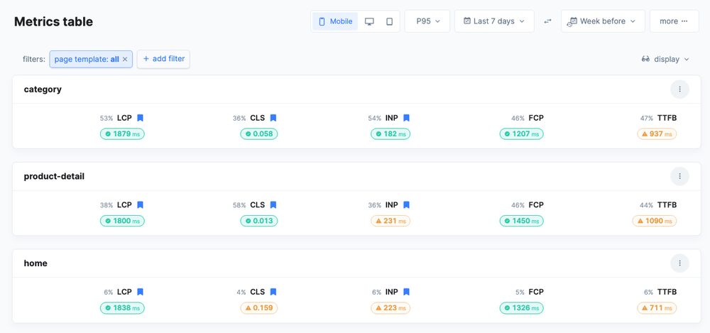Click the add filter button

point(163,59)
